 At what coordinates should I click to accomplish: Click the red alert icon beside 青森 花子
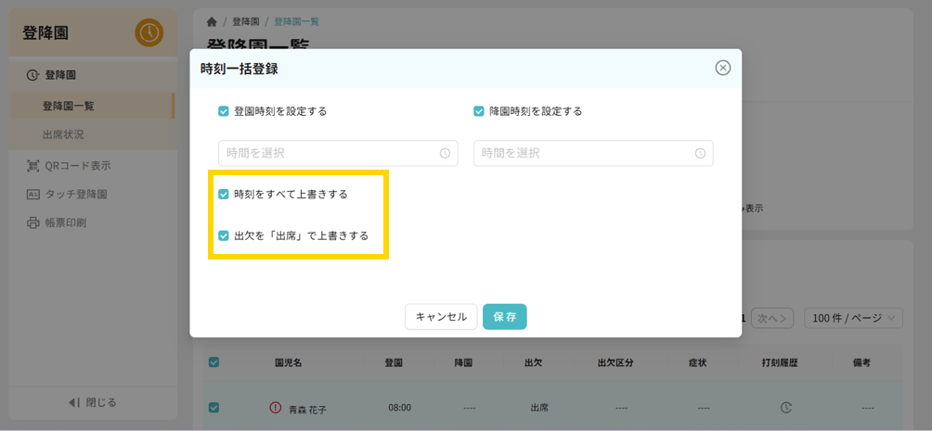275,408
